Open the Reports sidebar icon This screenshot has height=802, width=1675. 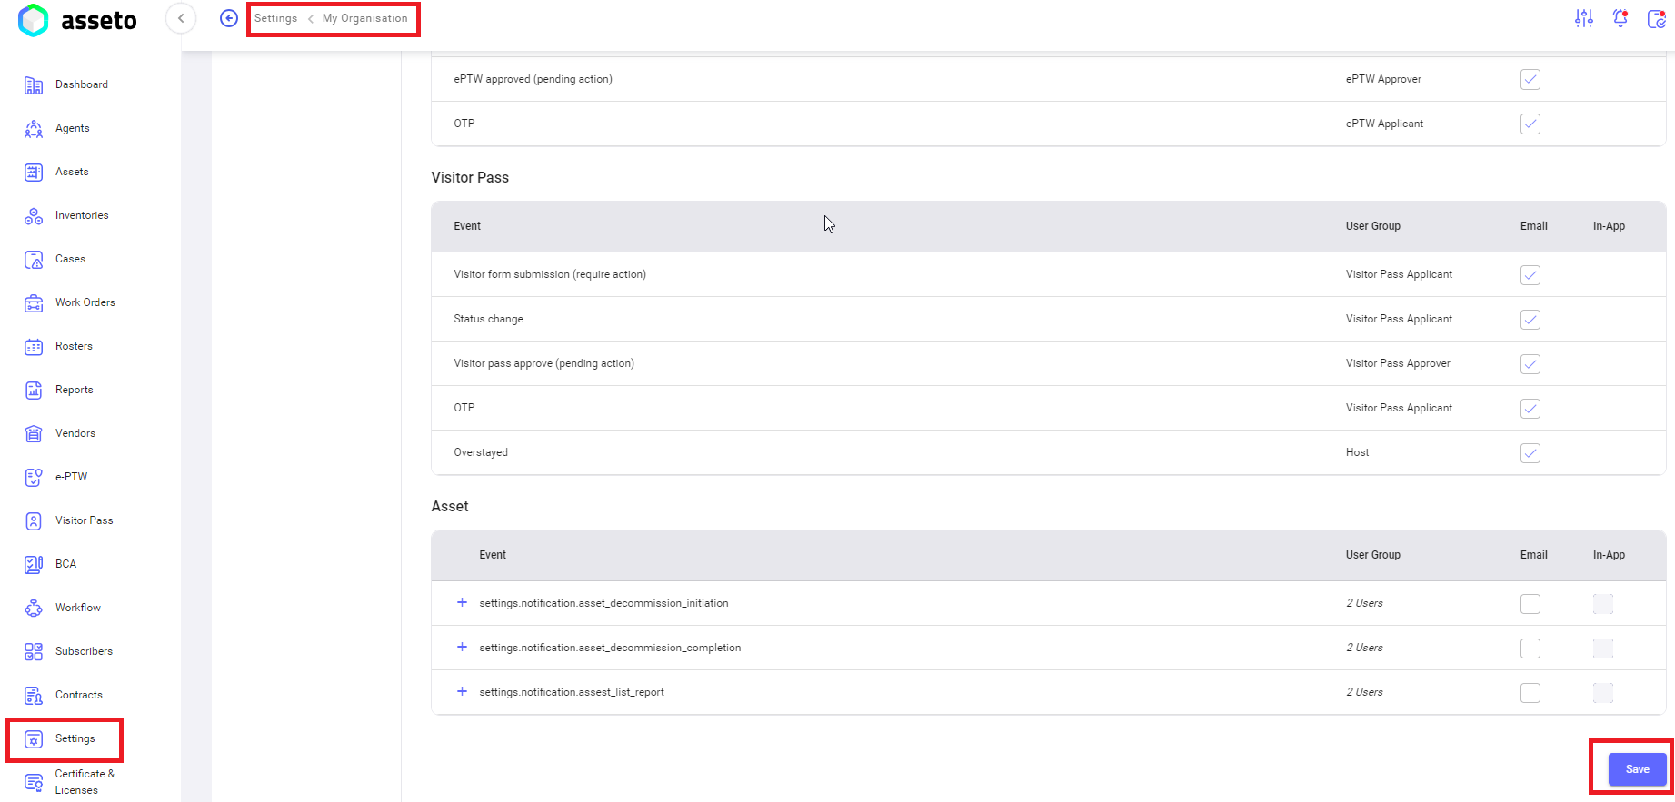[x=34, y=391]
